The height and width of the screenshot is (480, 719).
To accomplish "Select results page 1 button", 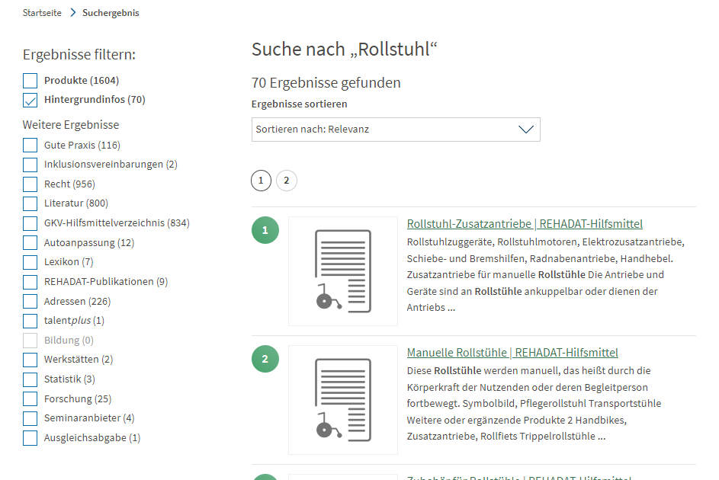I will coord(262,181).
